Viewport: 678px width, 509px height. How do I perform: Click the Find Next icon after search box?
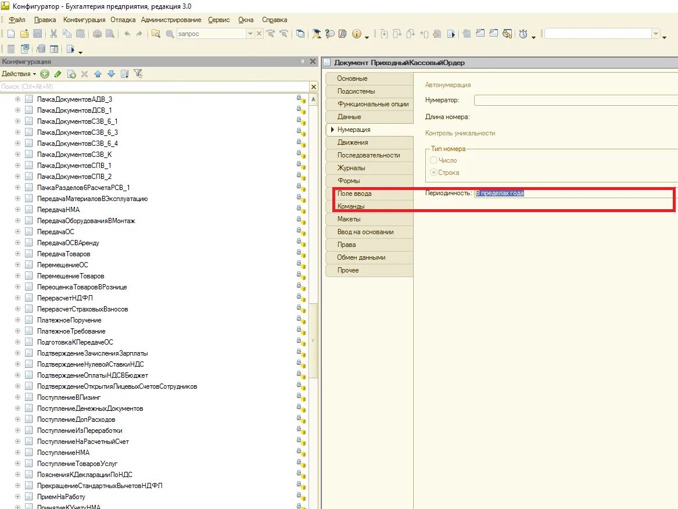[x=271, y=34]
